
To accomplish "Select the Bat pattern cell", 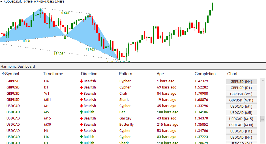I will click(x=122, y=112).
